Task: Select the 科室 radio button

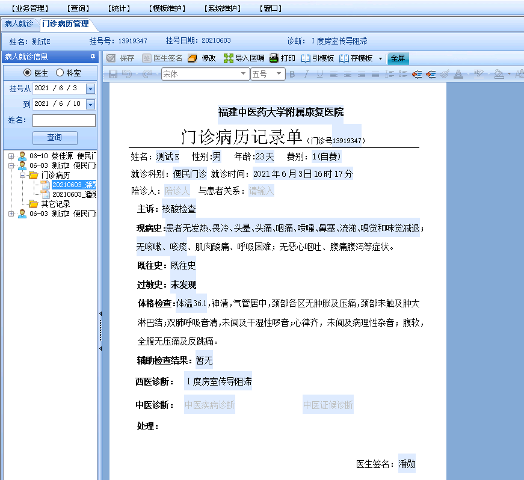Action: tap(60, 73)
